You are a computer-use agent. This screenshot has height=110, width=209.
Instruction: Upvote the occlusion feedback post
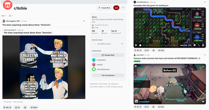[135, 107]
